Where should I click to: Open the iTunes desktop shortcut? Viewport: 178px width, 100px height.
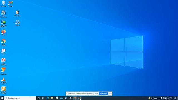(4, 51)
